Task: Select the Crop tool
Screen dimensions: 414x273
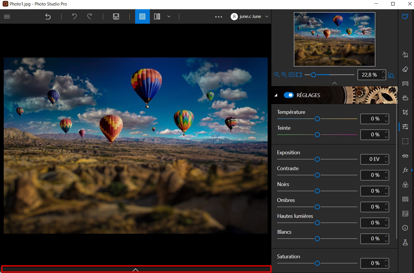Action: pos(405,112)
